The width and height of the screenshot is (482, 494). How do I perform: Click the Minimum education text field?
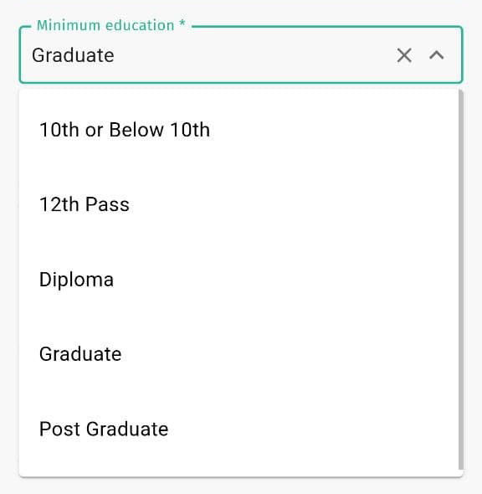point(241,54)
